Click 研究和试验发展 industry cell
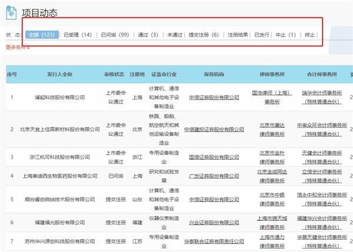This screenshot has width=353, height=252. [164, 176]
